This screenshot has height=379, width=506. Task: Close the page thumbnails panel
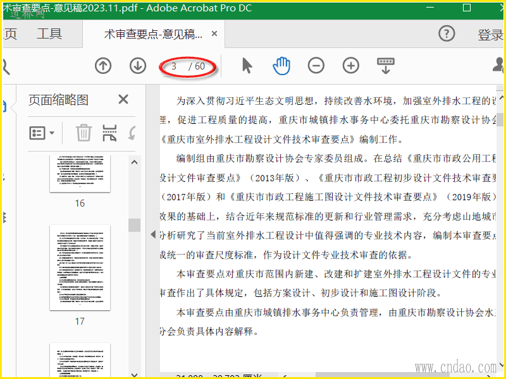point(123,99)
